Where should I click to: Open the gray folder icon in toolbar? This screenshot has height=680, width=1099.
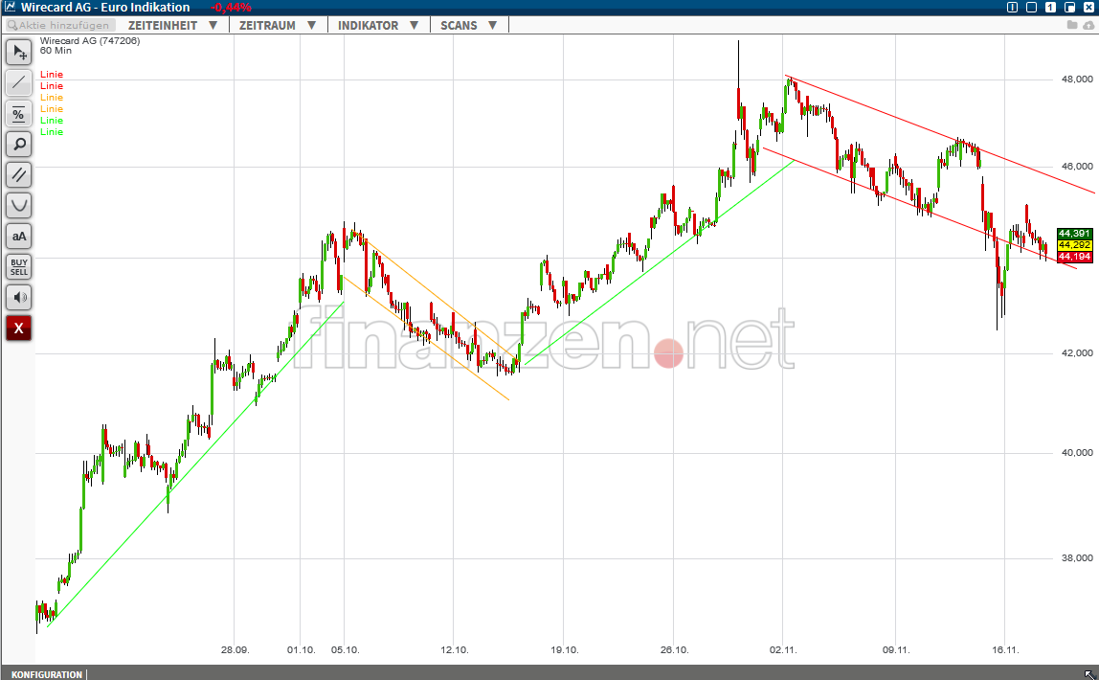coord(1071,25)
